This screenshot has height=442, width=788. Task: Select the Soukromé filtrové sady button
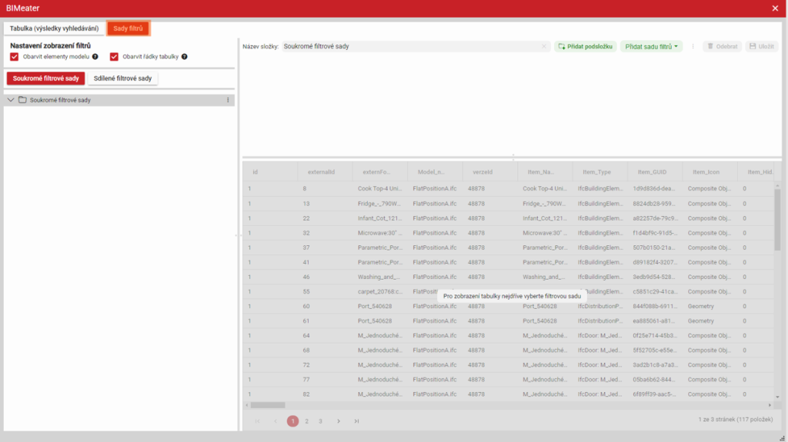[x=45, y=78]
